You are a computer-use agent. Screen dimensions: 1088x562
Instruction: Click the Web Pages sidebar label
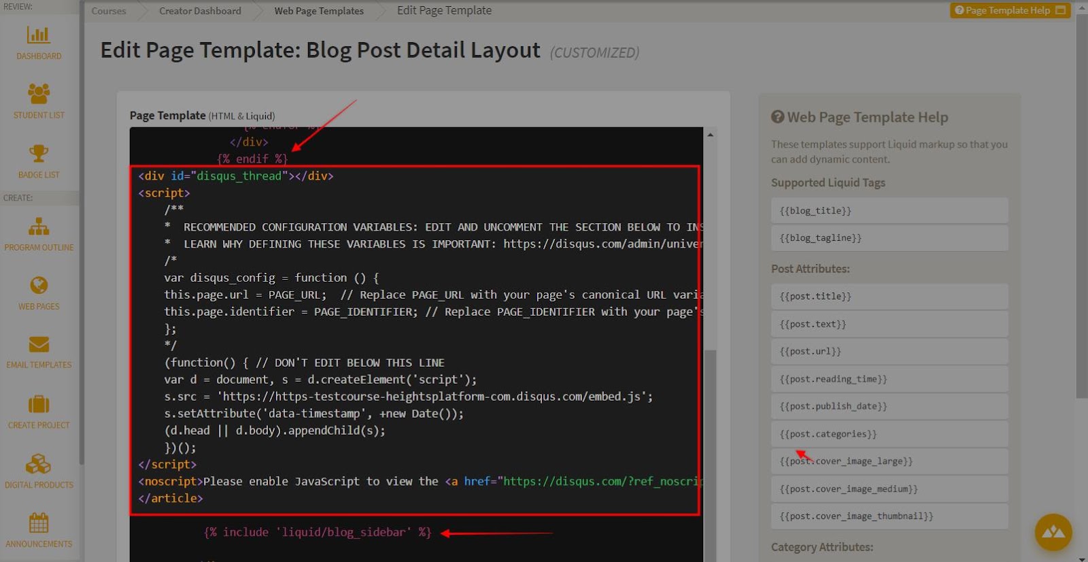pos(39,307)
